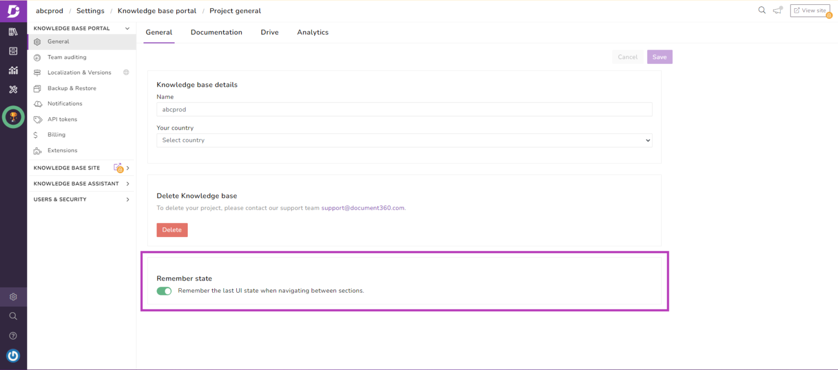Click the globe icon beside Localization & Versions

(x=126, y=72)
